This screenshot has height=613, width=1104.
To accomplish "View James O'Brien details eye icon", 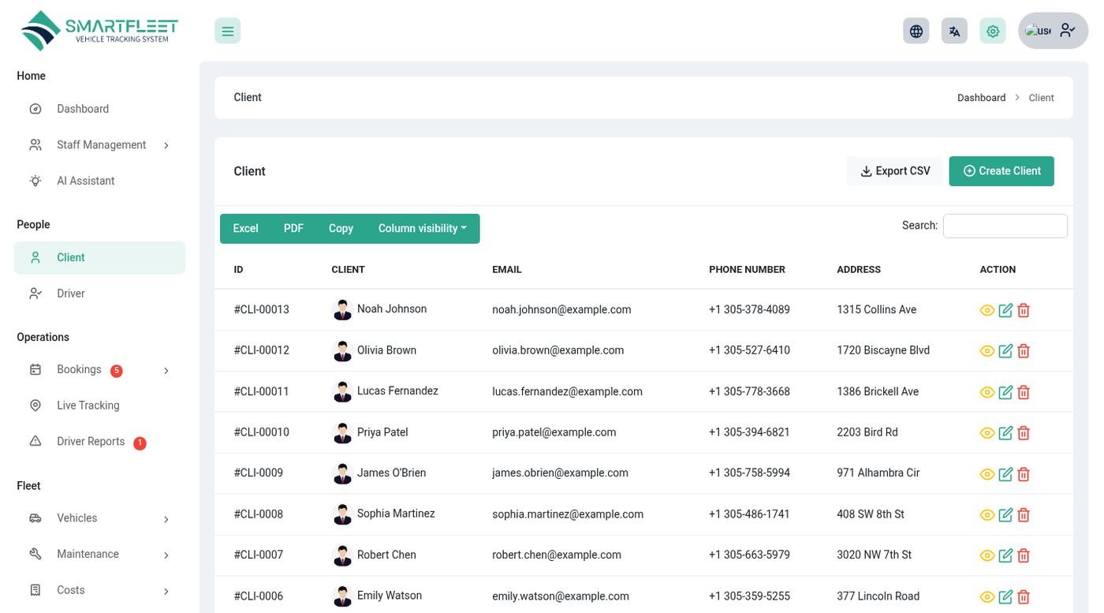I will [987, 474].
